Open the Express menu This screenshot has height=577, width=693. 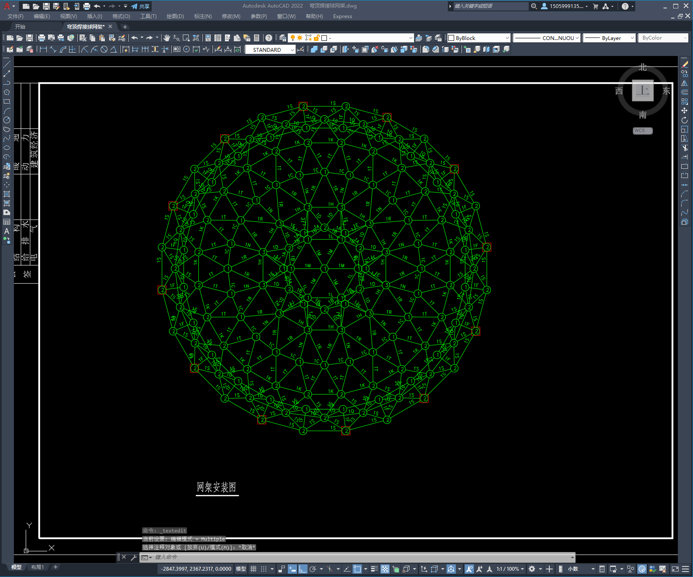click(342, 16)
